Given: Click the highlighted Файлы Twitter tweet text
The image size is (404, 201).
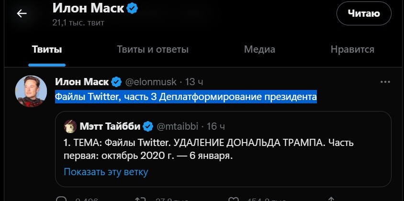Looking at the screenshot, I should pyautogui.click(x=186, y=97).
